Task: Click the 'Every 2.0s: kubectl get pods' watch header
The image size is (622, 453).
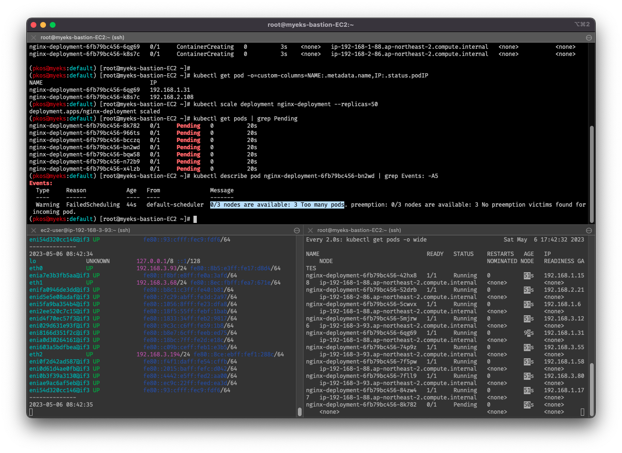Action: [x=366, y=240]
